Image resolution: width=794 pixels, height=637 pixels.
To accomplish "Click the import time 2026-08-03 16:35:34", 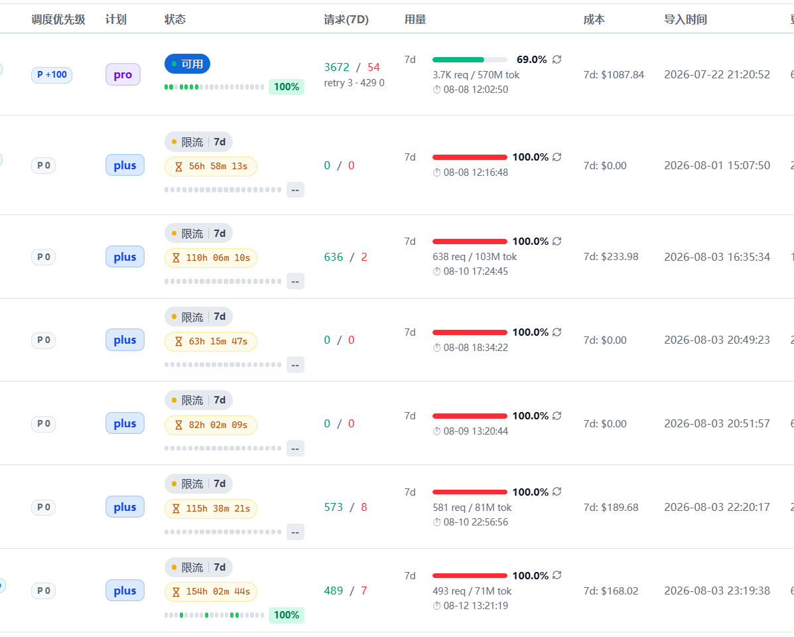I will pyautogui.click(x=717, y=257).
